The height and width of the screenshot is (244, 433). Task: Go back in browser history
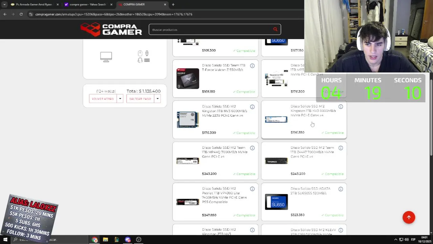pyautogui.click(x=5, y=14)
